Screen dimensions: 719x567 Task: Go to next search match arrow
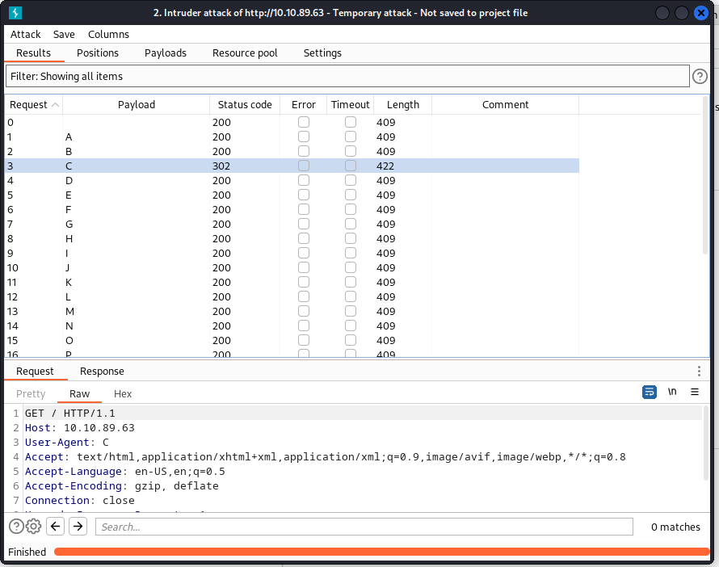tap(78, 527)
